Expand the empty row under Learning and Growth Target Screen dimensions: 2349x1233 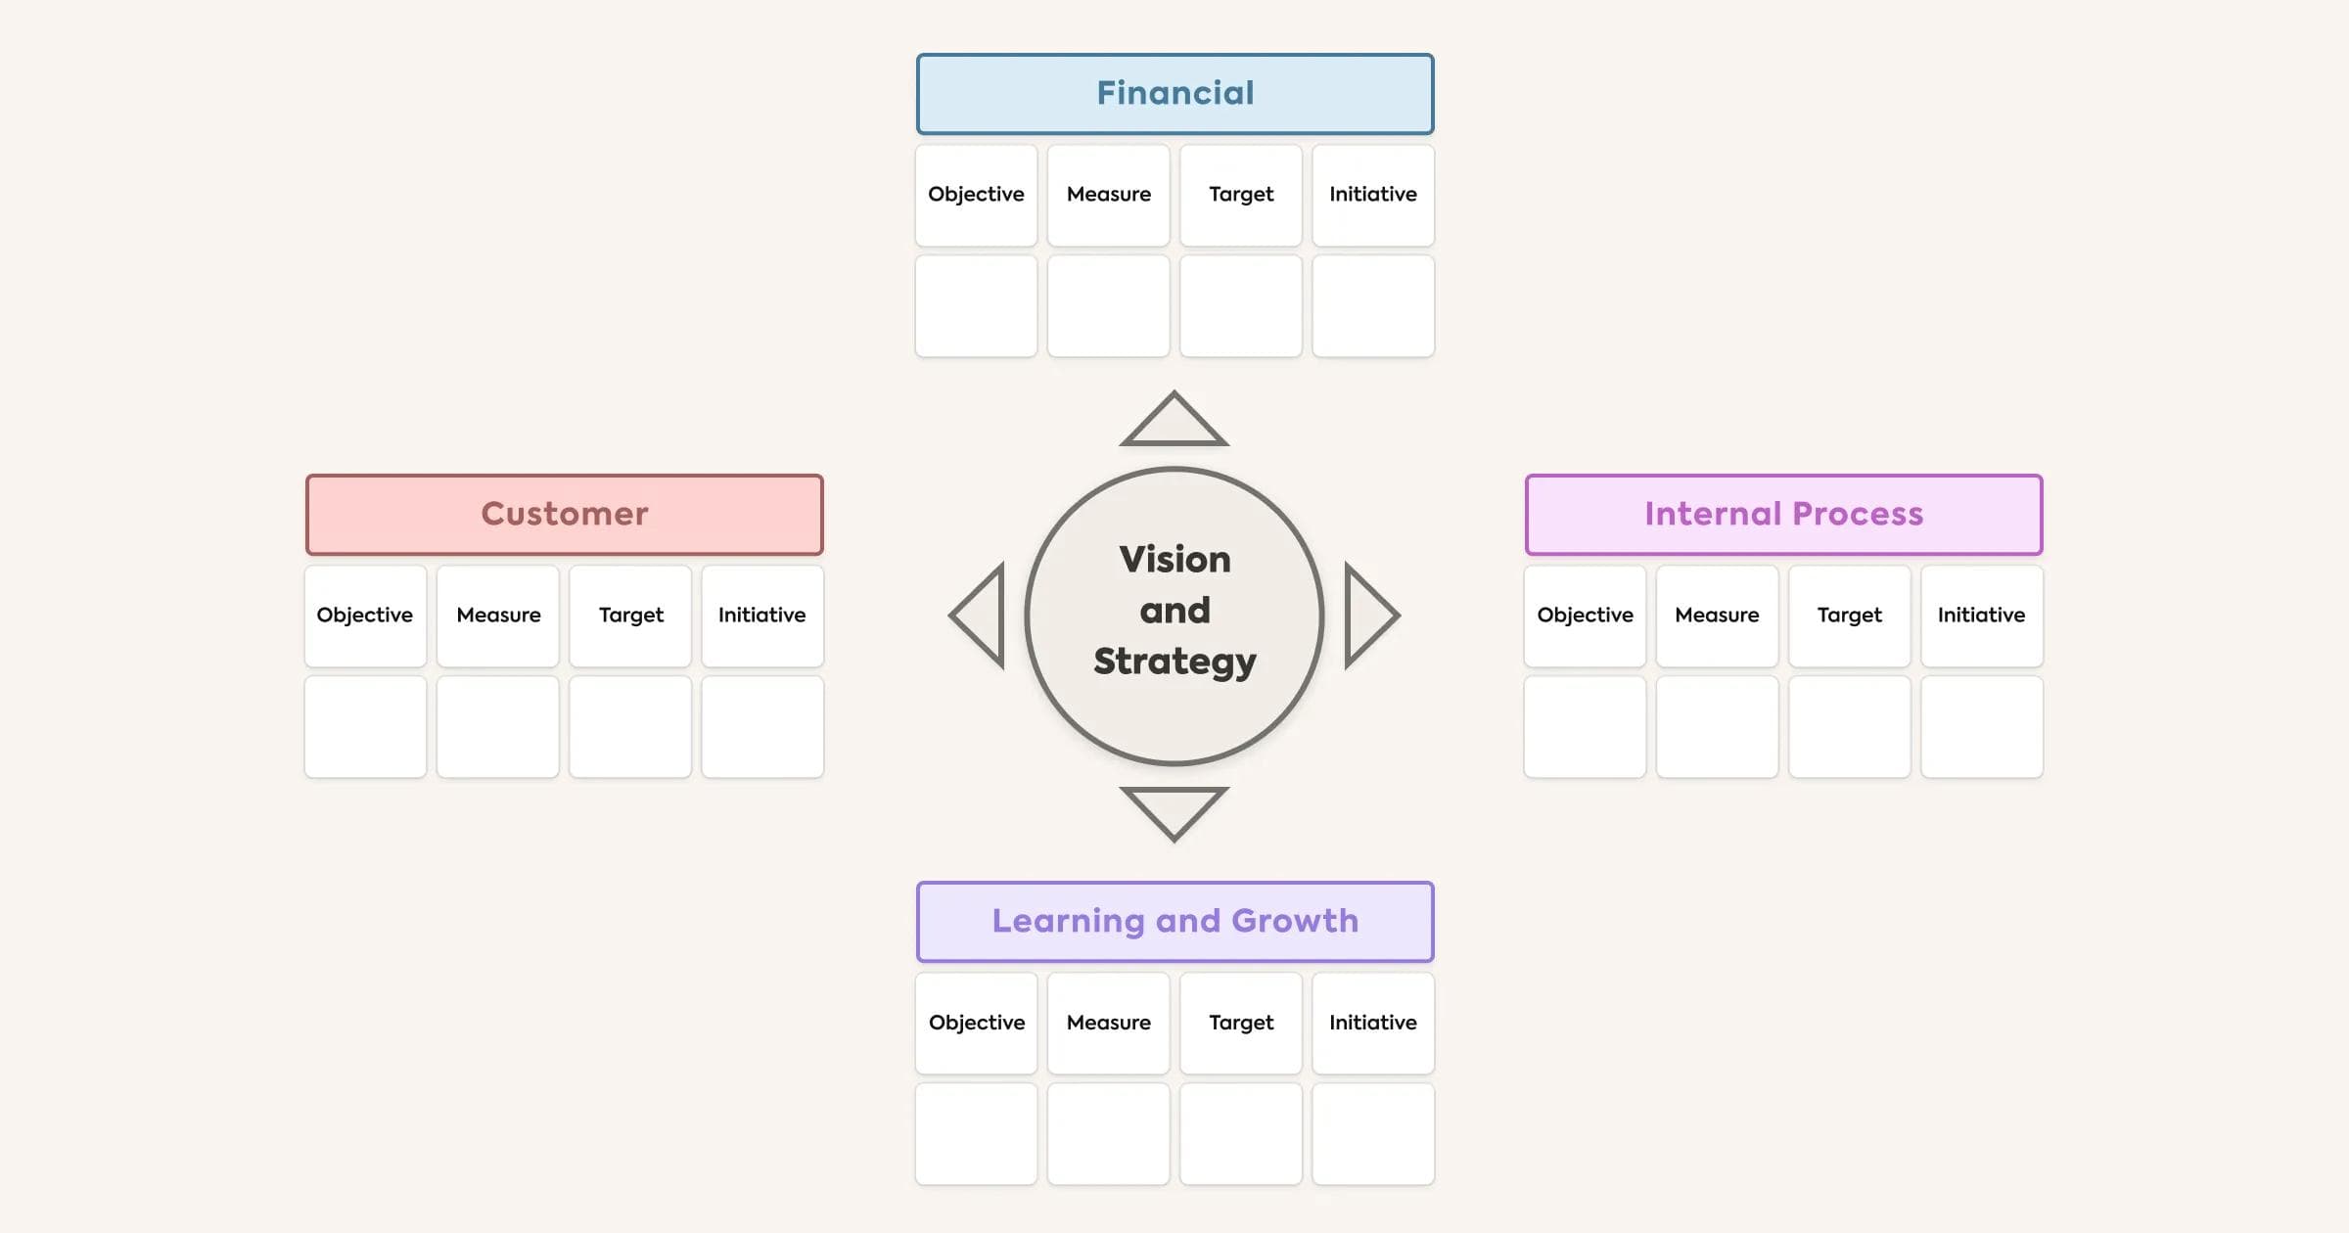click(x=1241, y=1133)
